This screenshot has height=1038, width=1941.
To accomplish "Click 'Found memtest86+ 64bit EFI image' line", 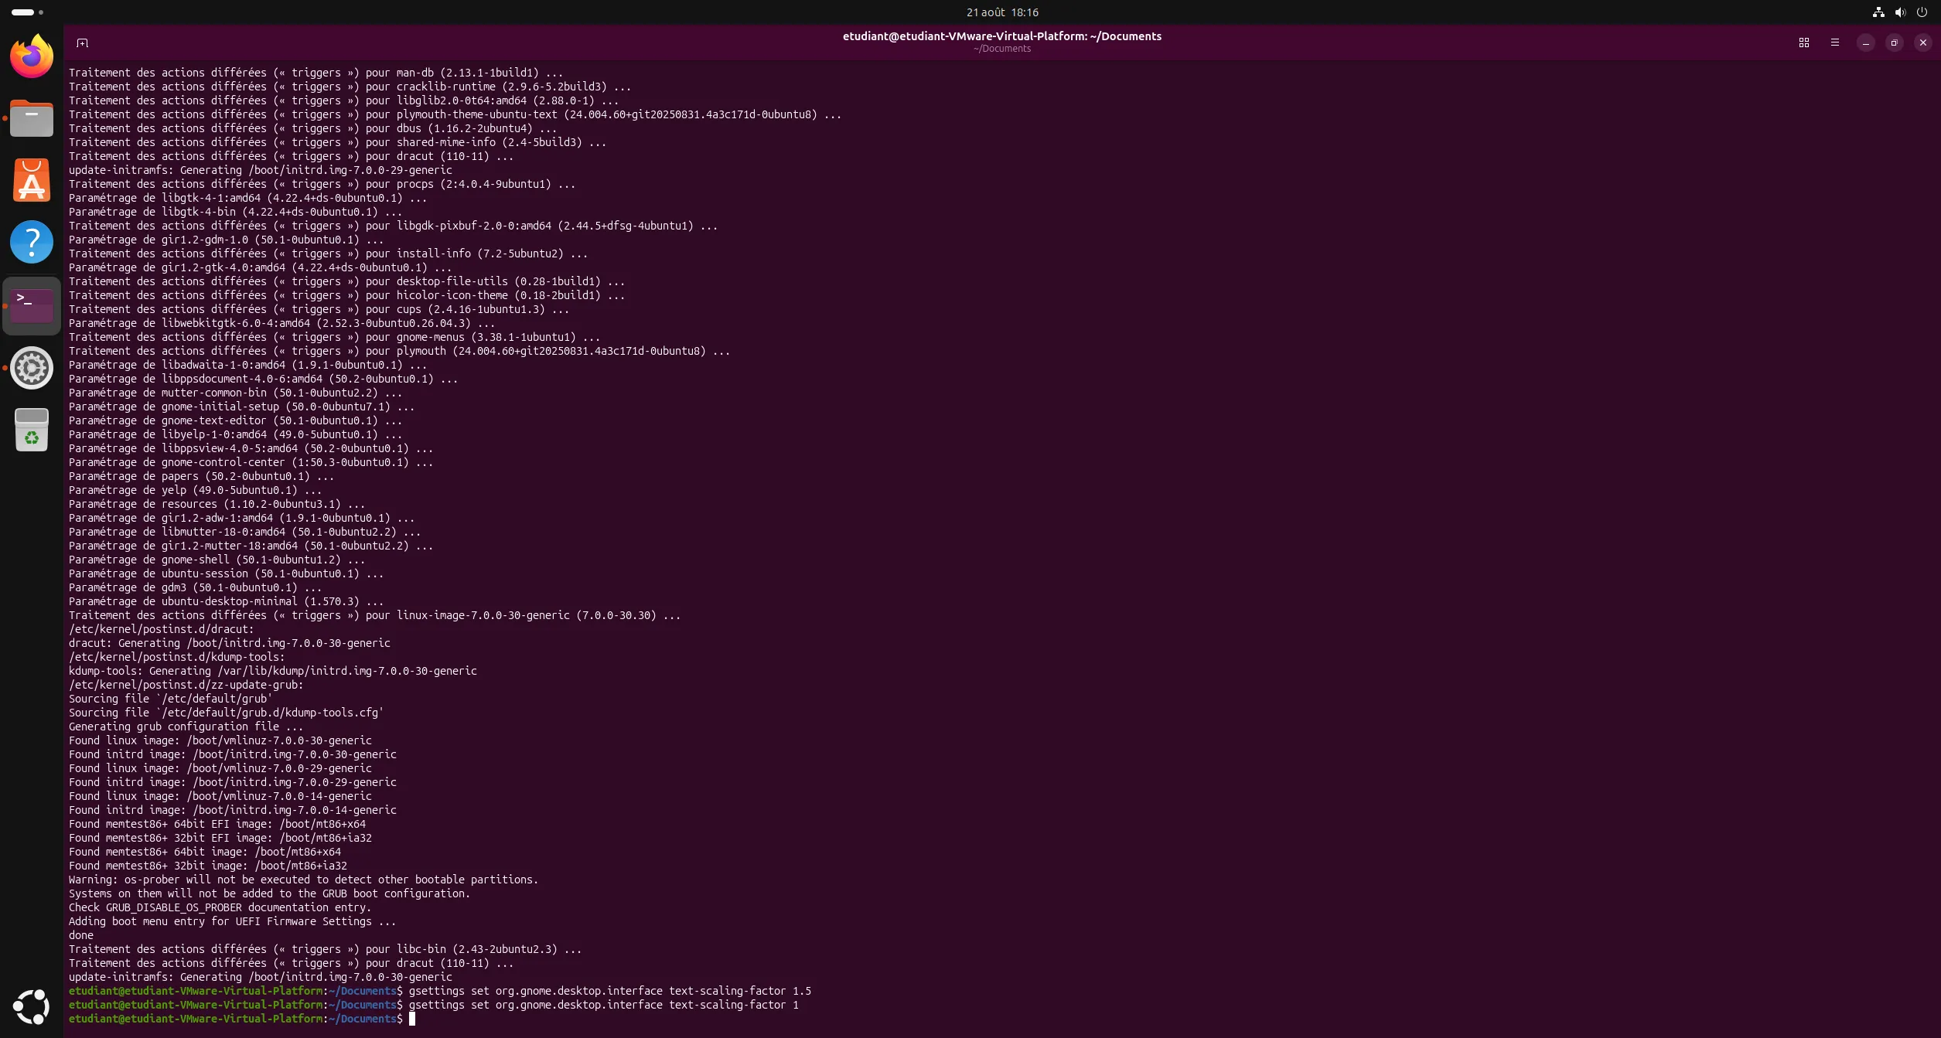I will (x=217, y=824).
